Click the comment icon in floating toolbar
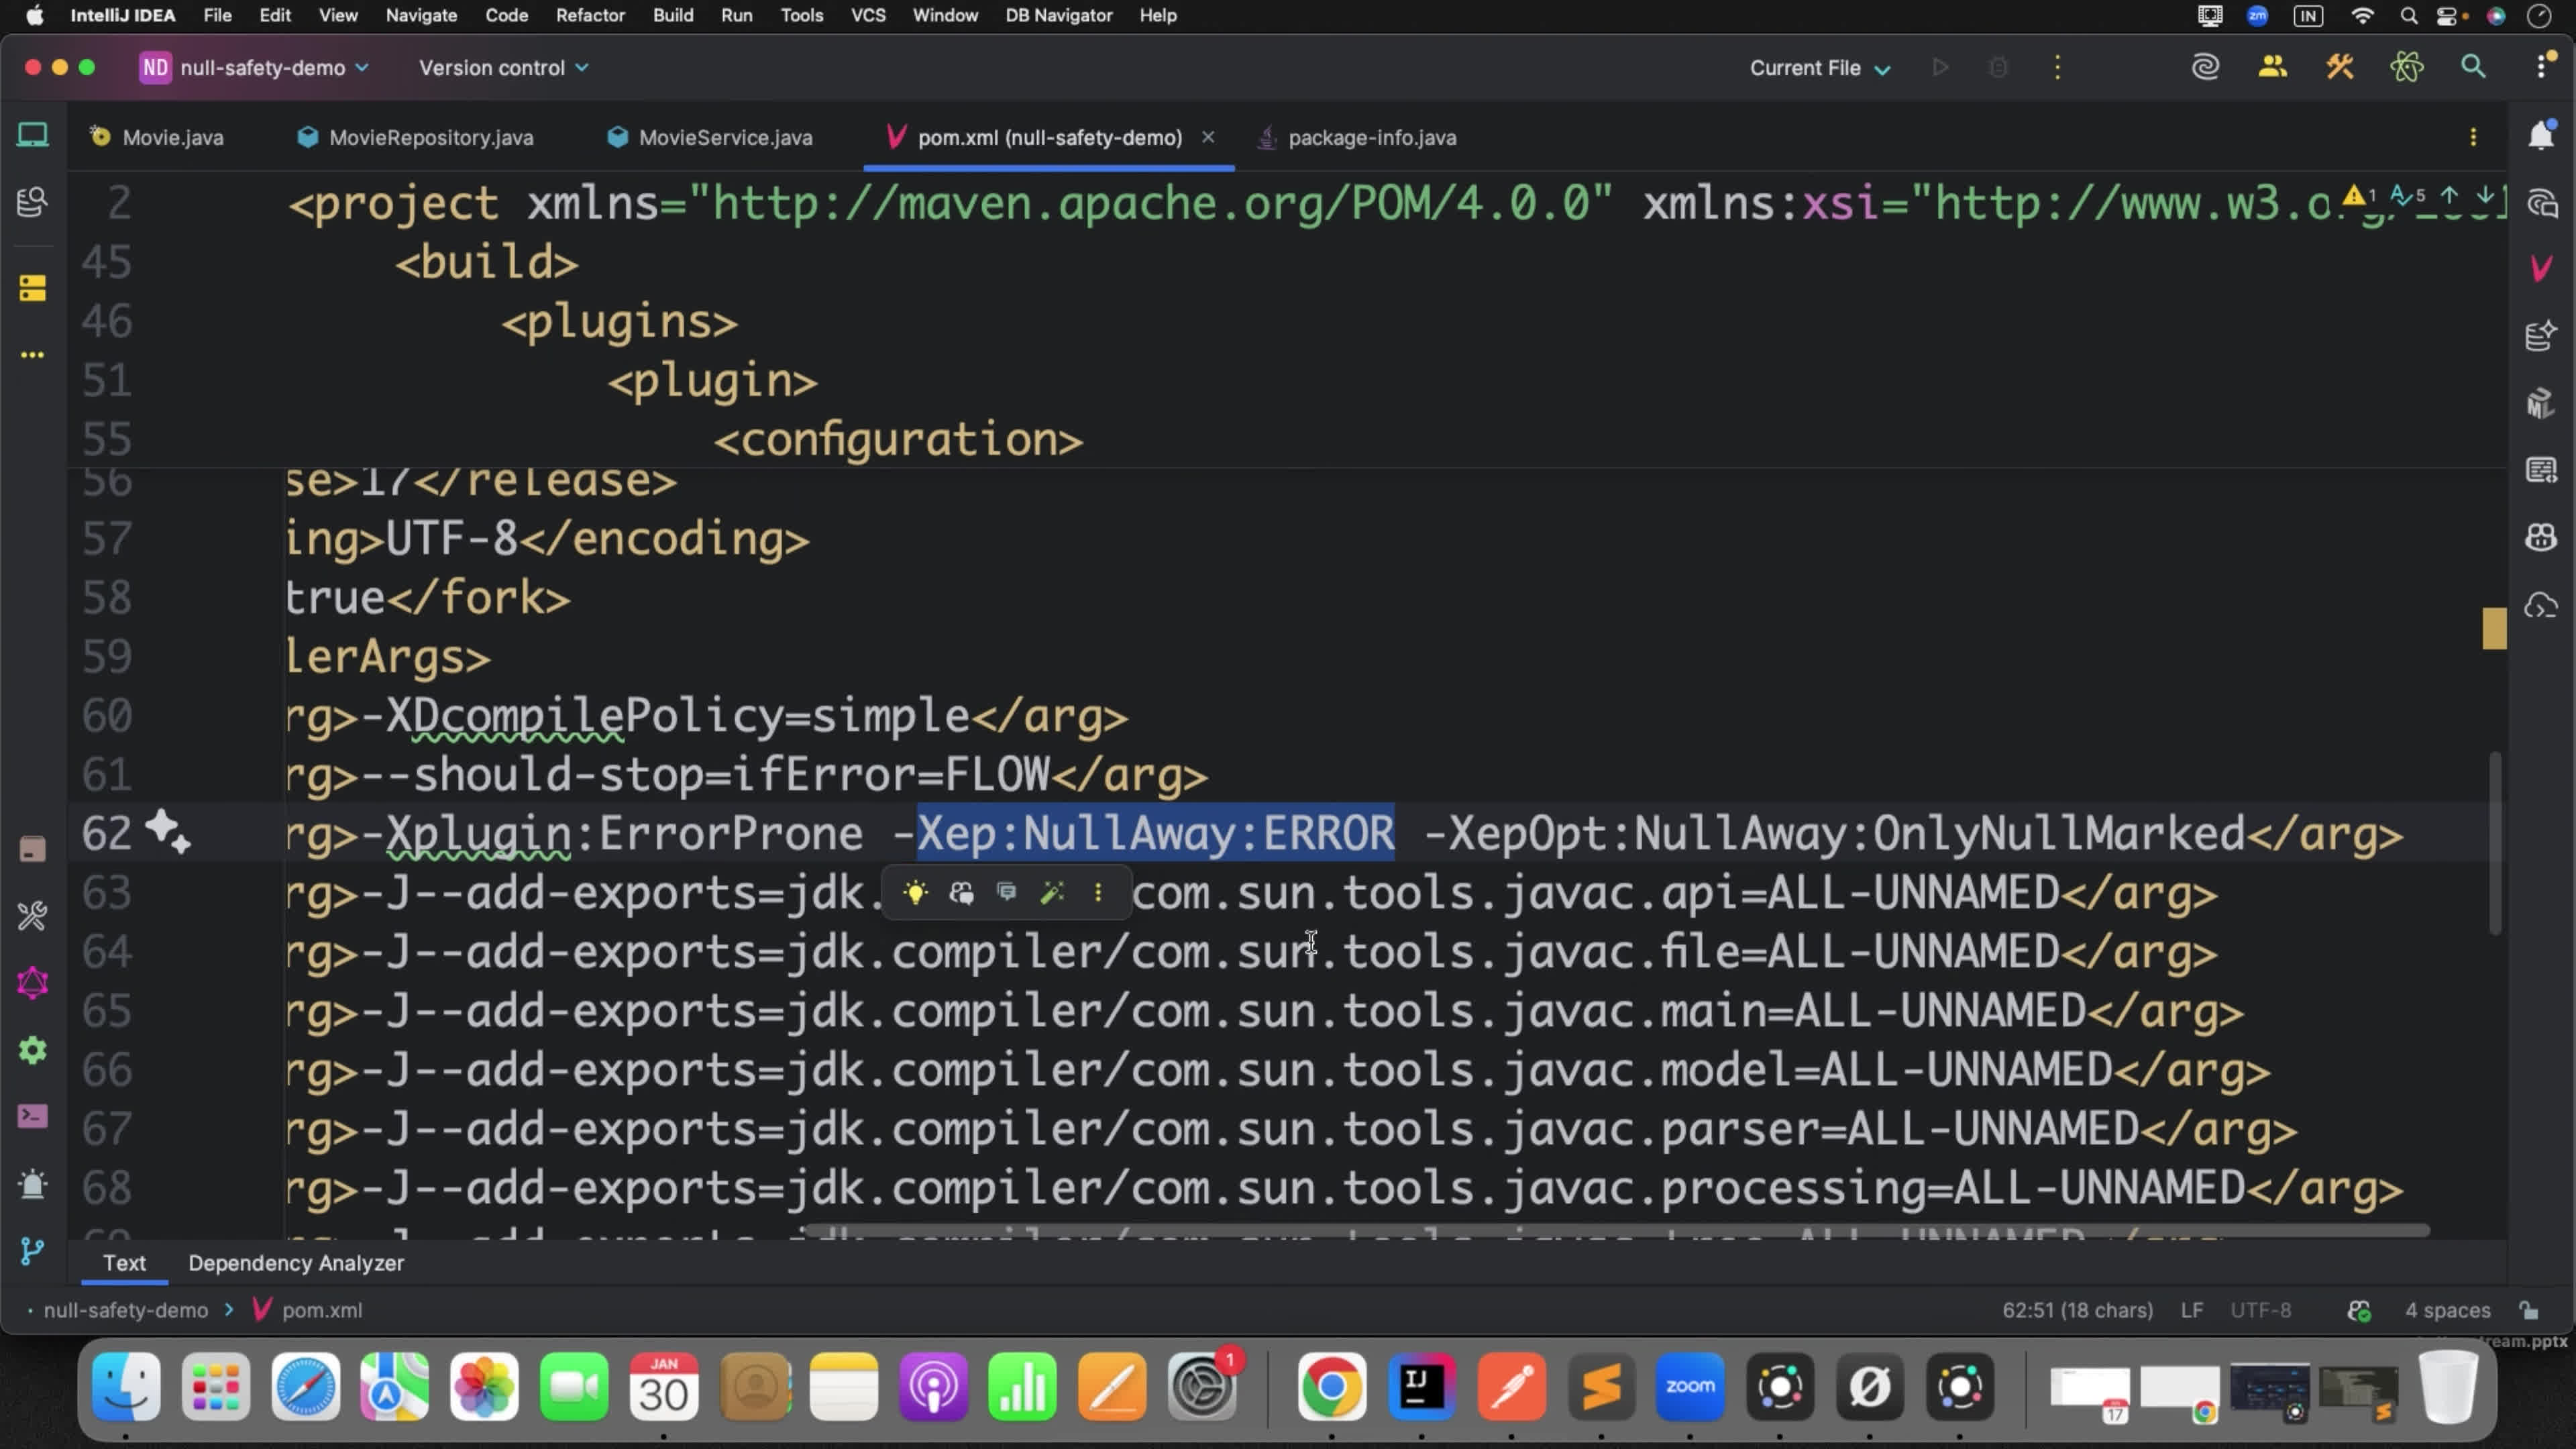 click(1006, 892)
